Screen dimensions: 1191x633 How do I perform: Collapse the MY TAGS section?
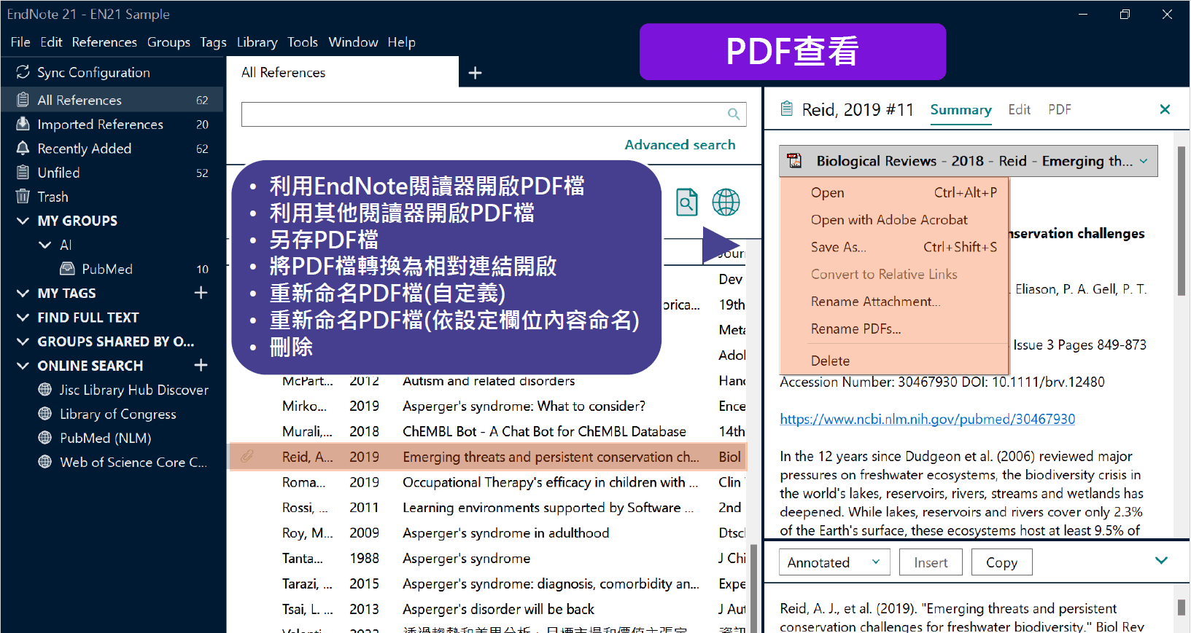point(23,293)
